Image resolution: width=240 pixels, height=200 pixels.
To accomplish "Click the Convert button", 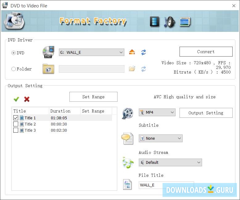I will click(x=206, y=52).
